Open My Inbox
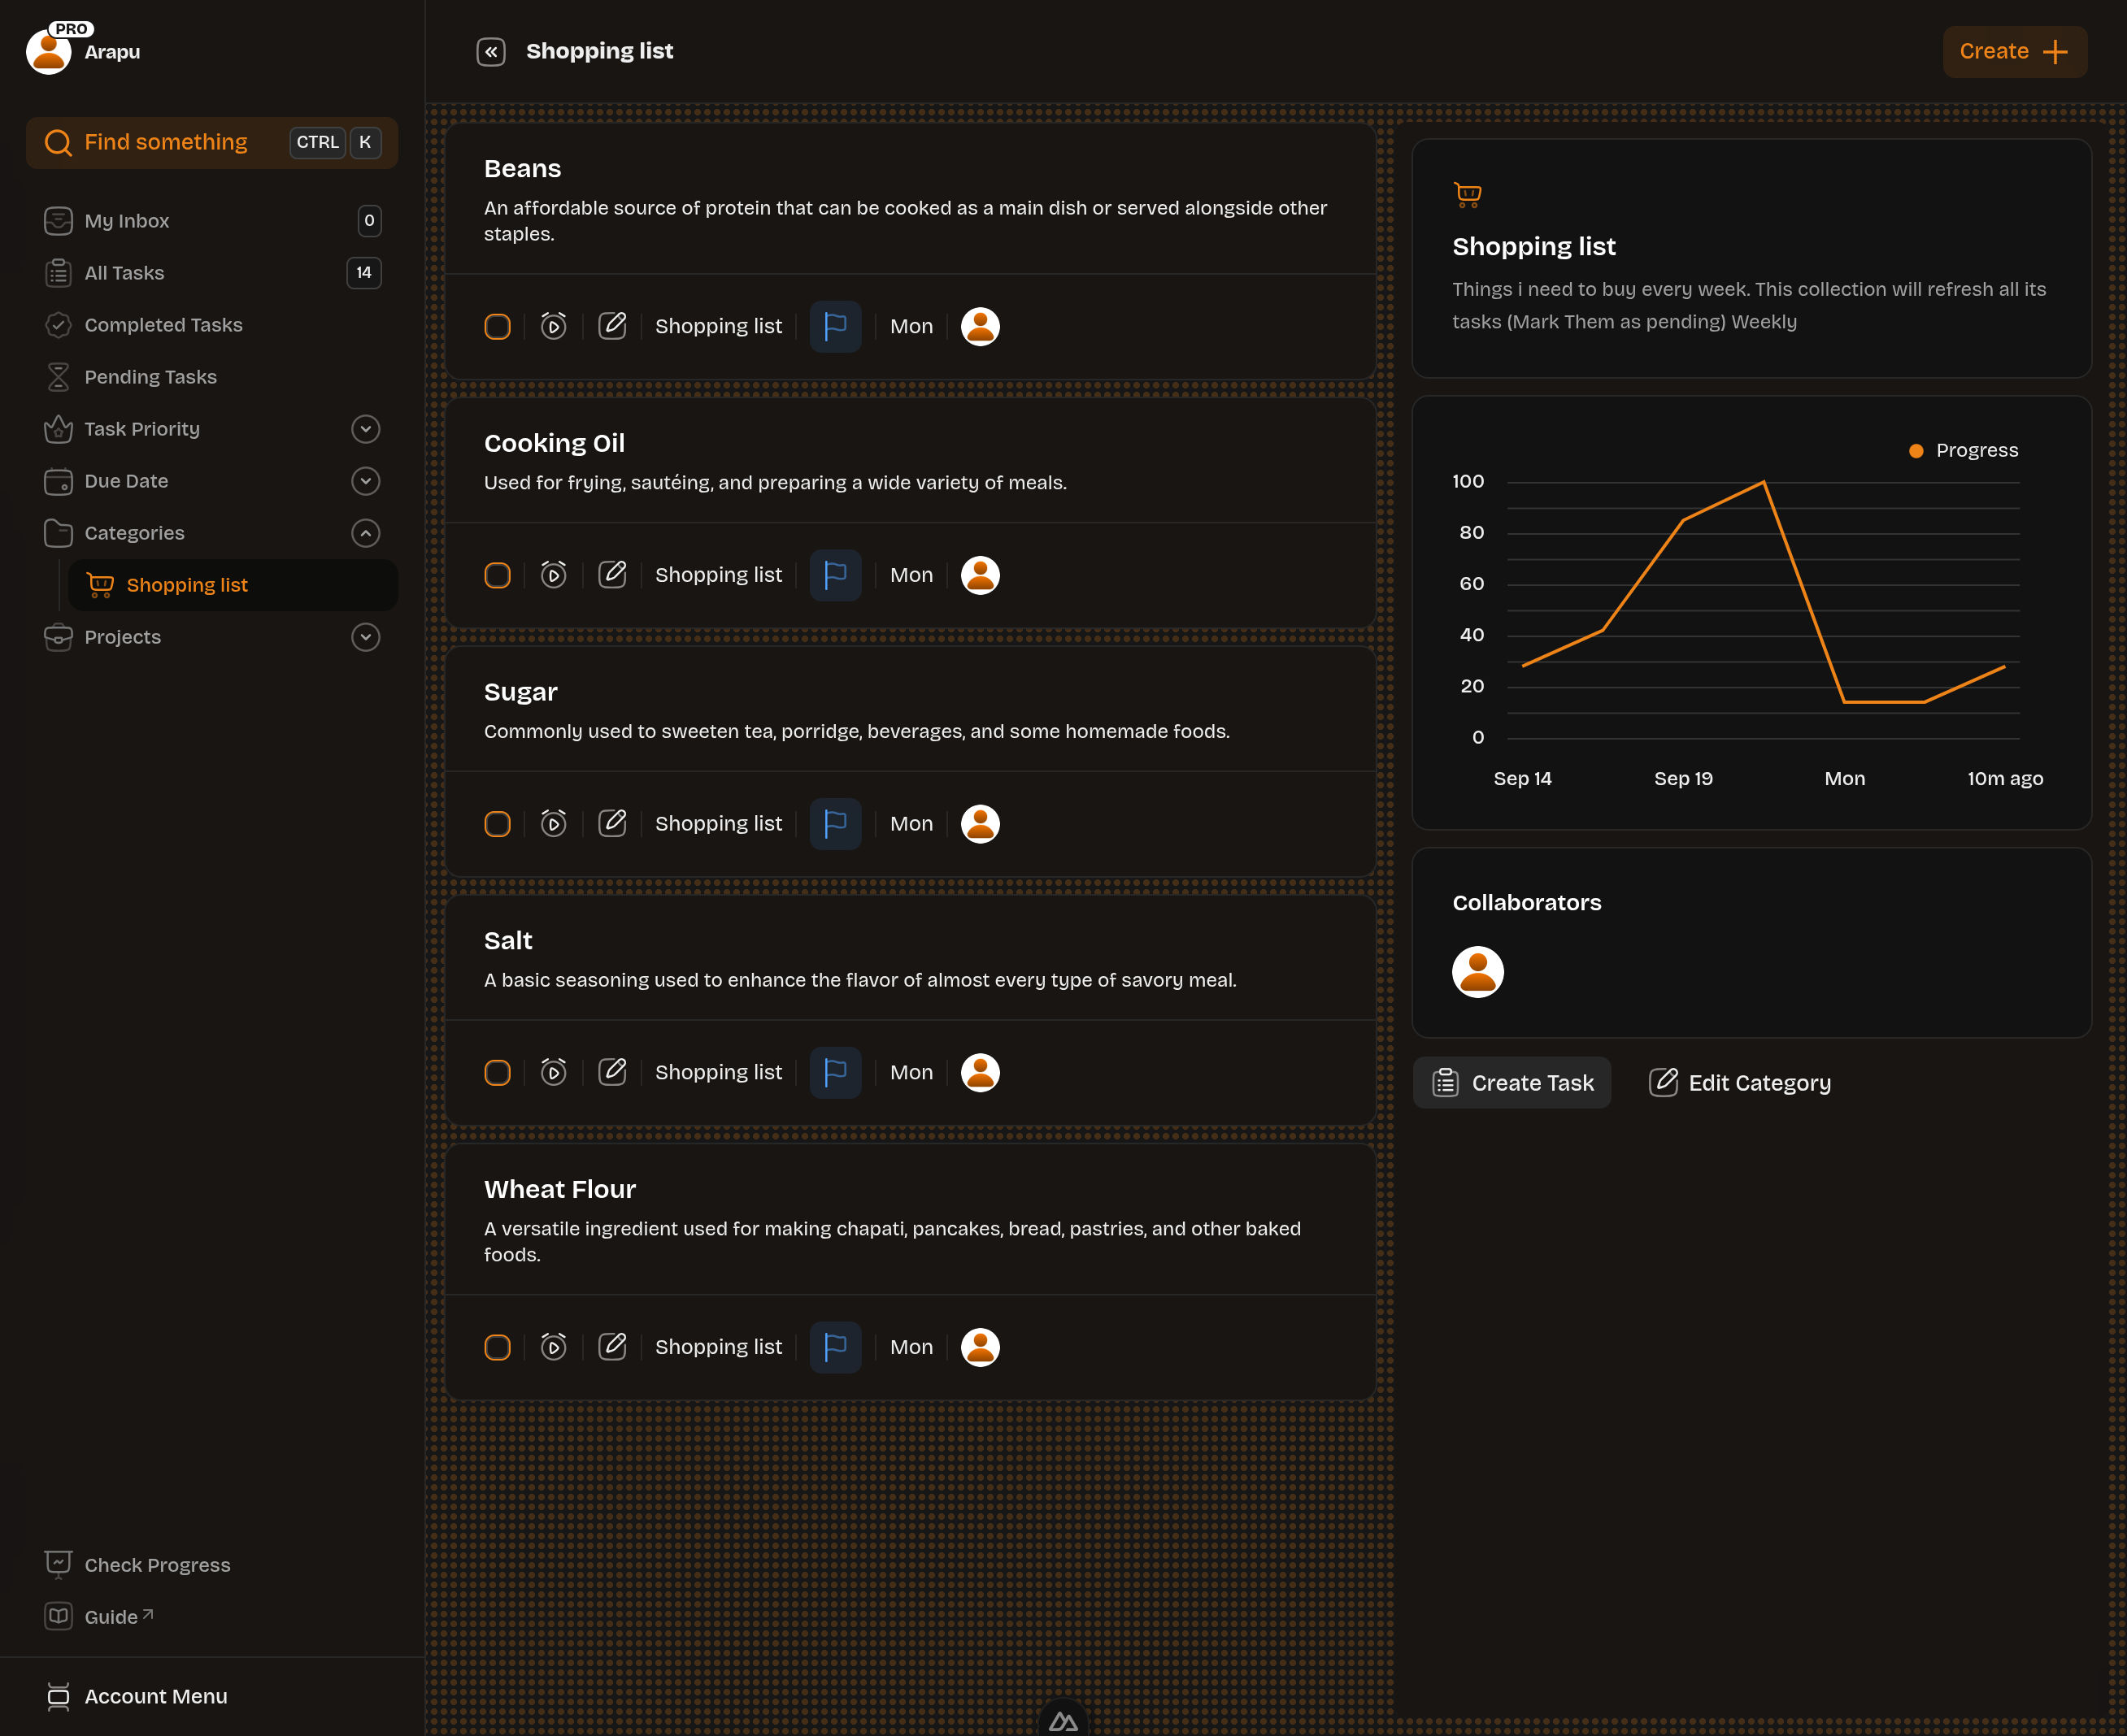The height and width of the screenshot is (1736, 2127). click(212, 221)
